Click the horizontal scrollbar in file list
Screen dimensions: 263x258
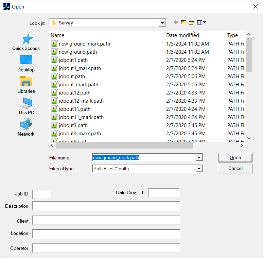coord(124,145)
